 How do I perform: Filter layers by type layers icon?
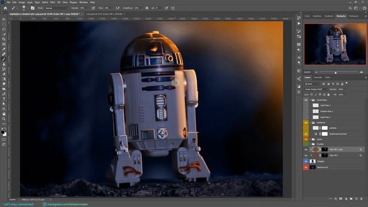pyautogui.click(x=333, y=84)
